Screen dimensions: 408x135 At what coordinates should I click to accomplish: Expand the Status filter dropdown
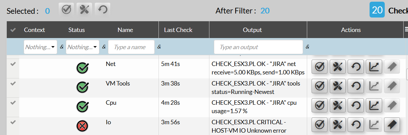[82, 47]
